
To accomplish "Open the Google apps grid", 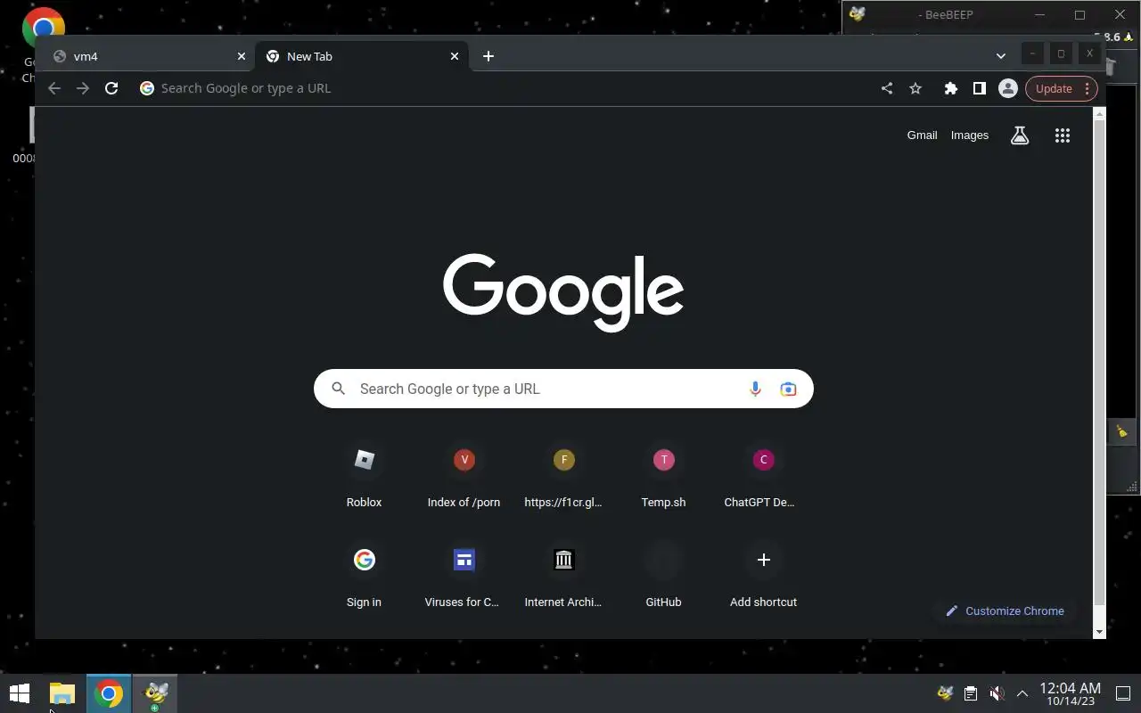I will (1063, 135).
